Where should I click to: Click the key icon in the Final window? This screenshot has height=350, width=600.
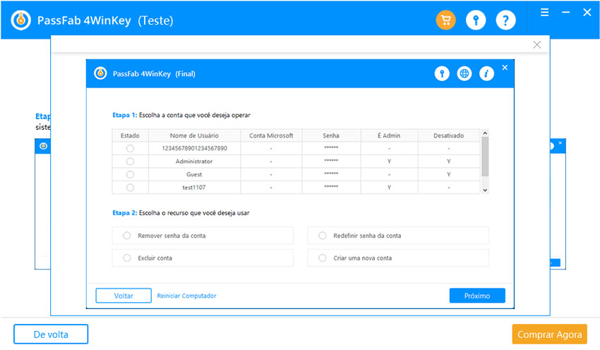coord(442,73)
